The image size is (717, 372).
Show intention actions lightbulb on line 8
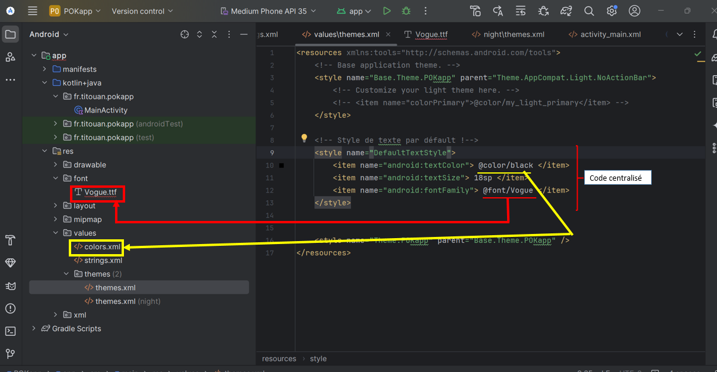(304, 138)
